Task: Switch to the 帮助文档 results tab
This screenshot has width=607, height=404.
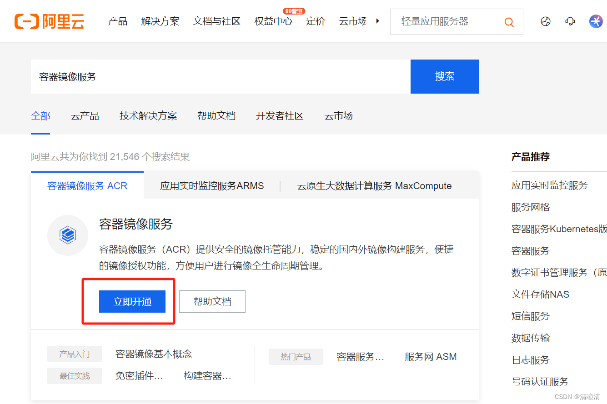Action: (x=216, y=116)
